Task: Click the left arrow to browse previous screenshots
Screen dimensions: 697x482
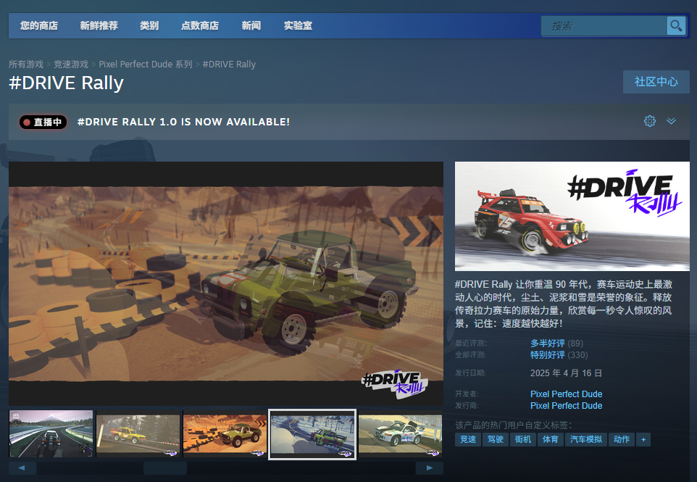Action: (21, 468)
